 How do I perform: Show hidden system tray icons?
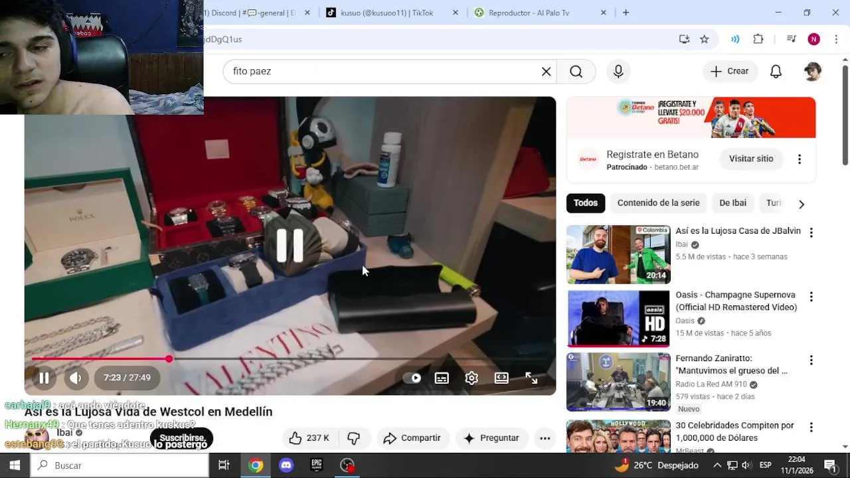click(x=717, y=465)
